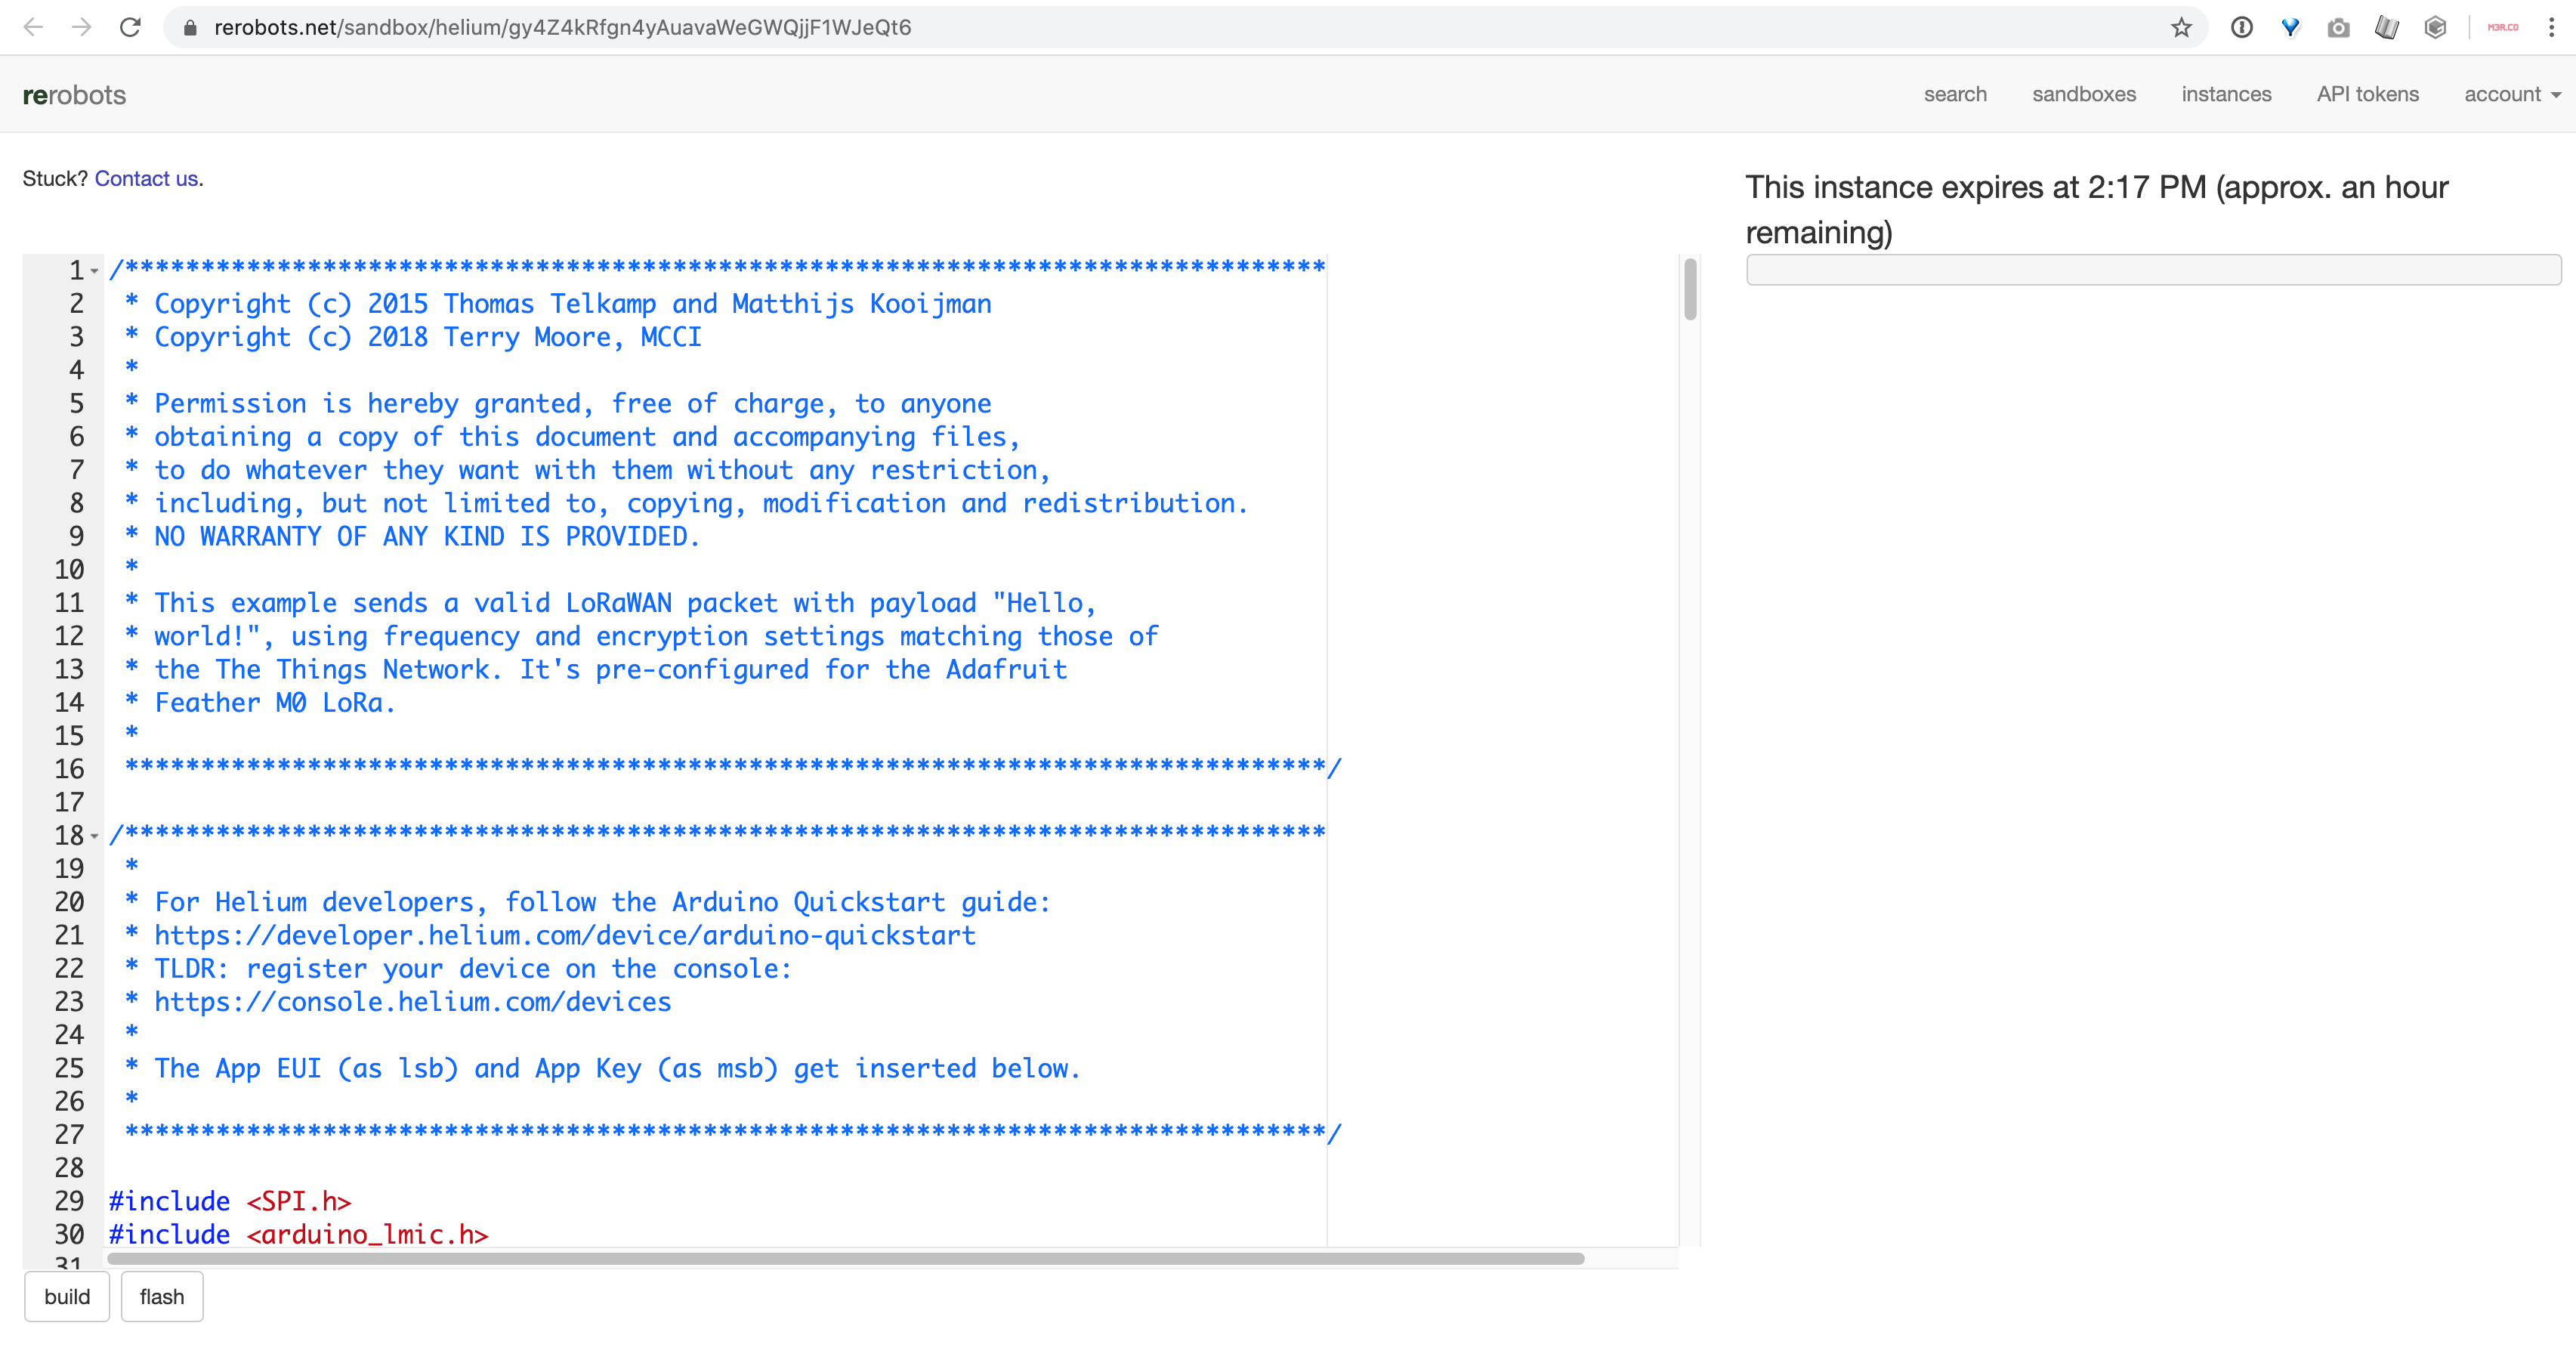Bookmark this page with star icon
The height and width of the screenshot is (1360, 2576).
pyautogui.click(x=2181, y=27)
